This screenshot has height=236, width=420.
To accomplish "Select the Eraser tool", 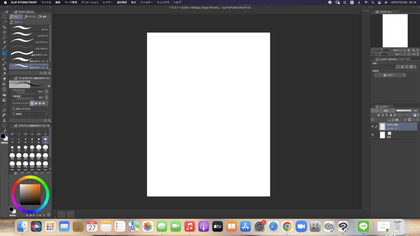I will point(4,79).
